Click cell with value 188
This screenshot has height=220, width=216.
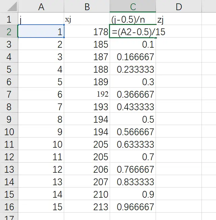87,69
